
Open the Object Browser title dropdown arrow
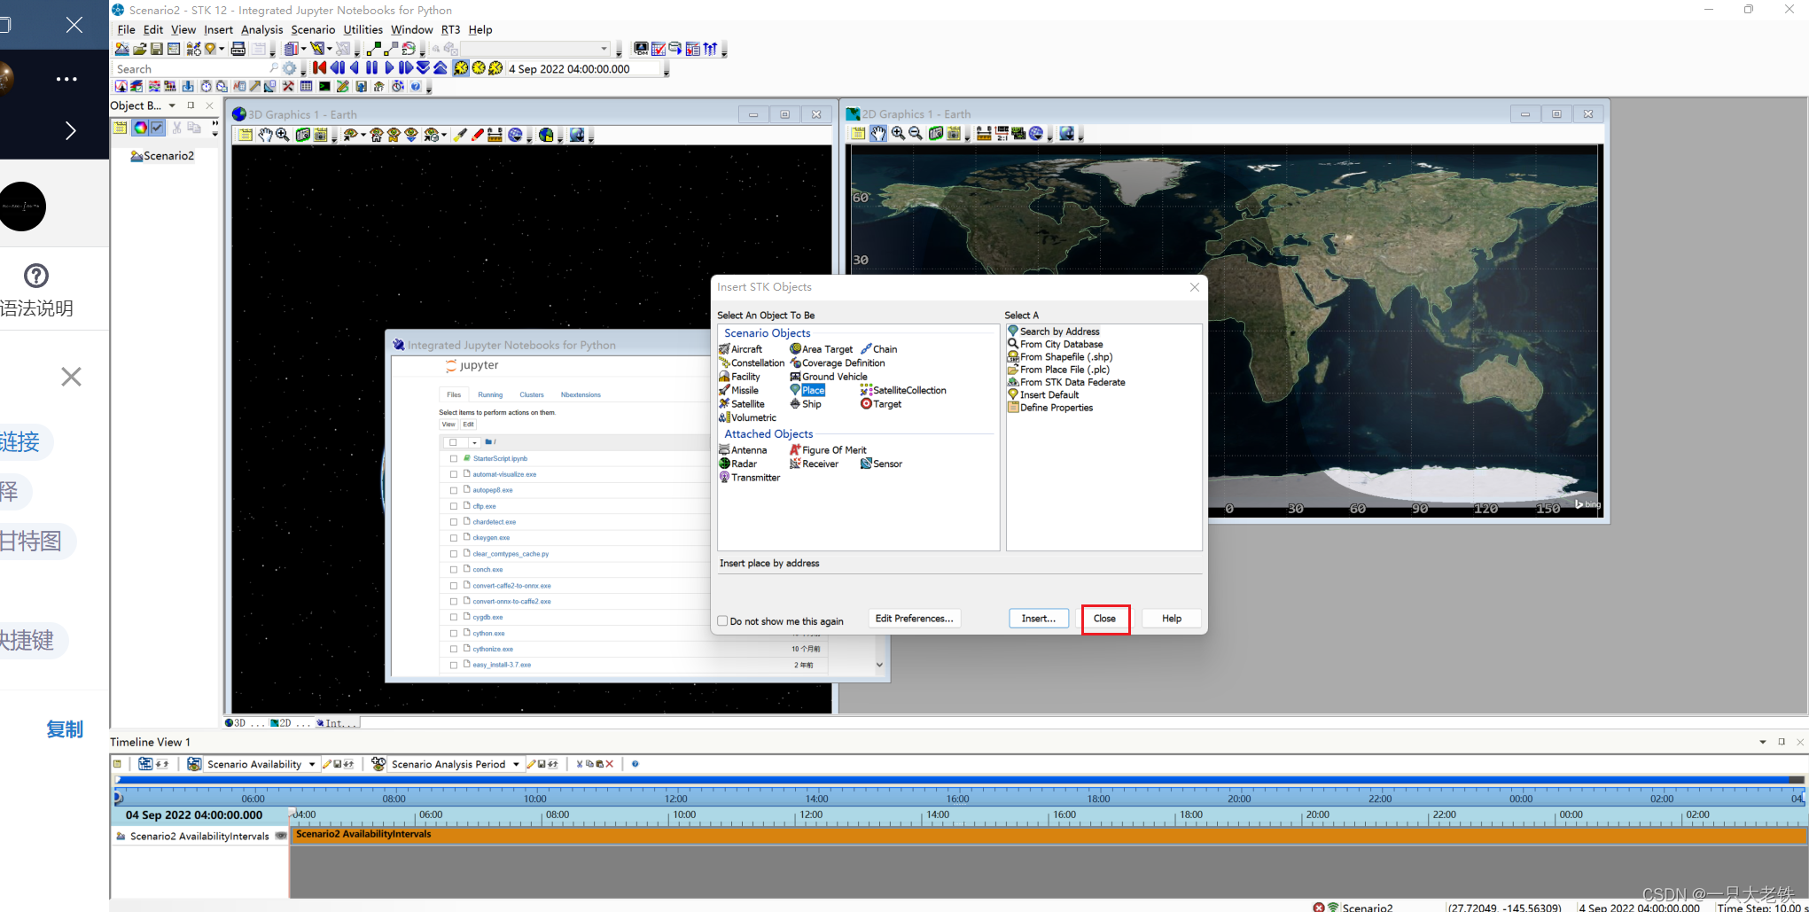coord(172,105)
